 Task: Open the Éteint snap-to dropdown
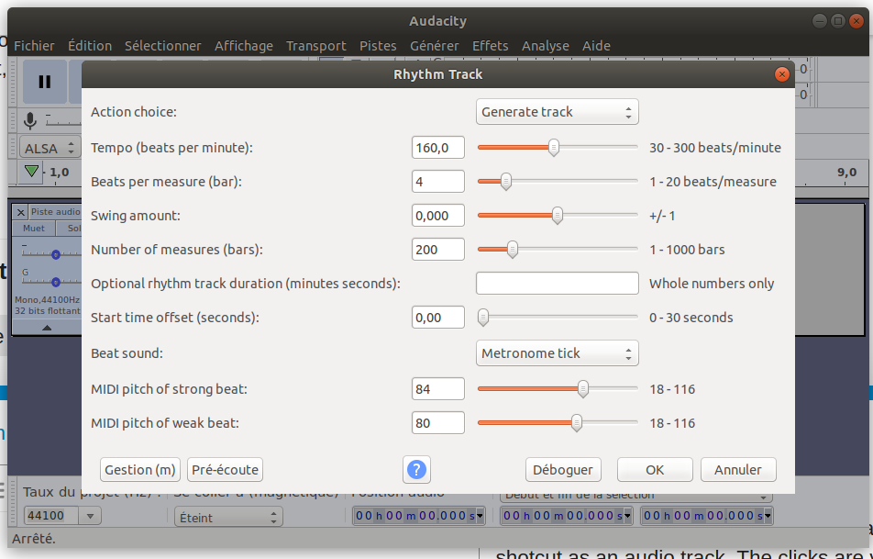(x=228, y=517)
